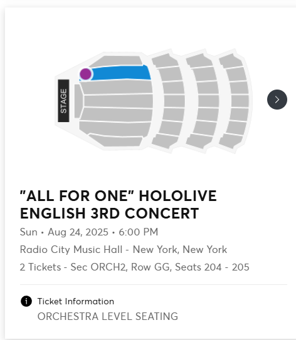296x340 pixels.
Task: Select the topmost section of the first mezzanine tier
Action: pyautogui.click(x=165, y=61)
